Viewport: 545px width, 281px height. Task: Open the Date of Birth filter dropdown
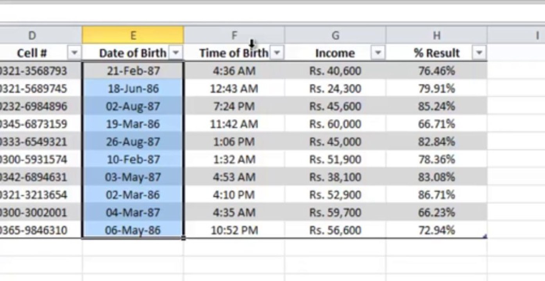[176, 52]
